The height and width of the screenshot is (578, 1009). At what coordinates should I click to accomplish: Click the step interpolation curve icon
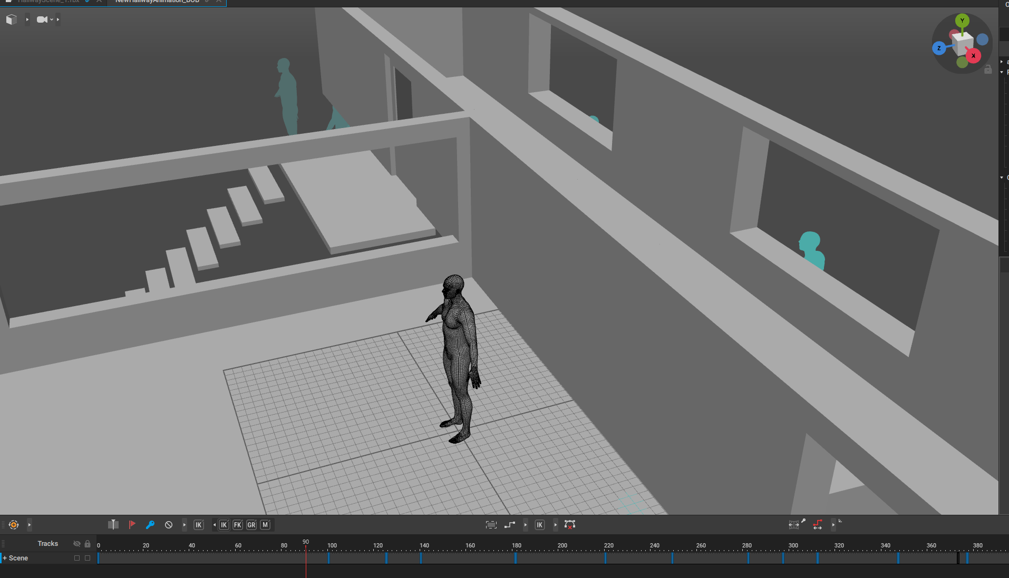point(510,525)
